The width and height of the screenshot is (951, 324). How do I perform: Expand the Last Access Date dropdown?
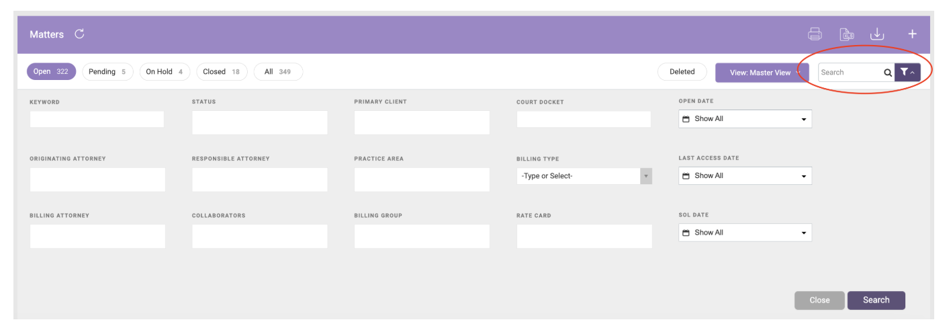[x=745, y=175]
